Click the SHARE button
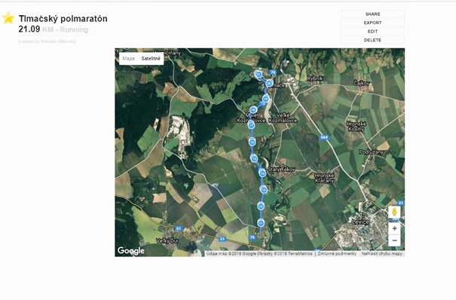 click(x=372, y=14)
